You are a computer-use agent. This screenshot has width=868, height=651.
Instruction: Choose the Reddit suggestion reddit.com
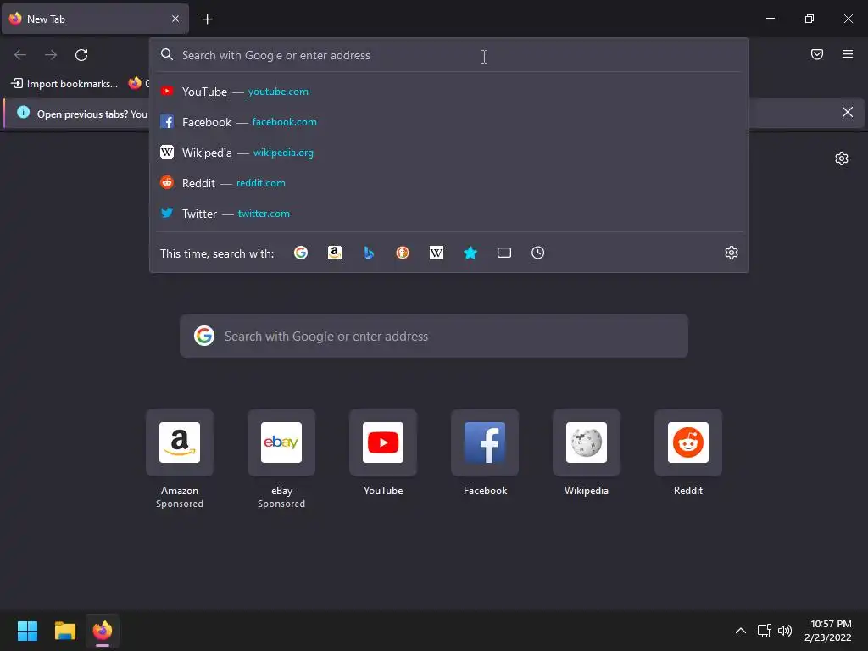pyautogui.click(x=449, y=183)
